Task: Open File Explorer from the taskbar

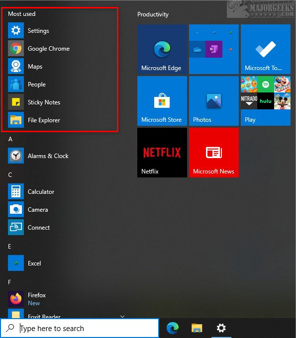Action: click(x=197, y=328)
